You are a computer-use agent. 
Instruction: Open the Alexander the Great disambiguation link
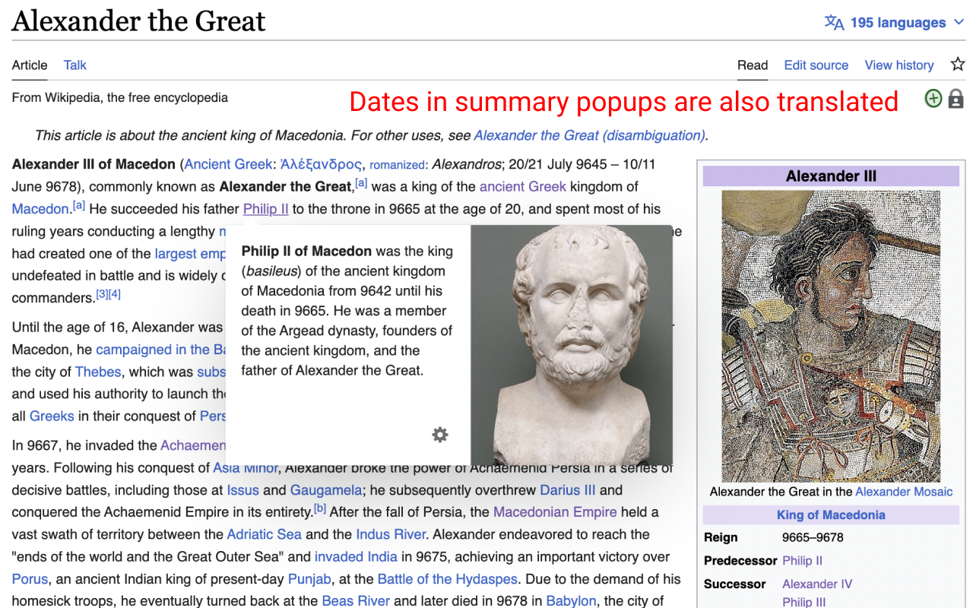[x=590, y=135]
